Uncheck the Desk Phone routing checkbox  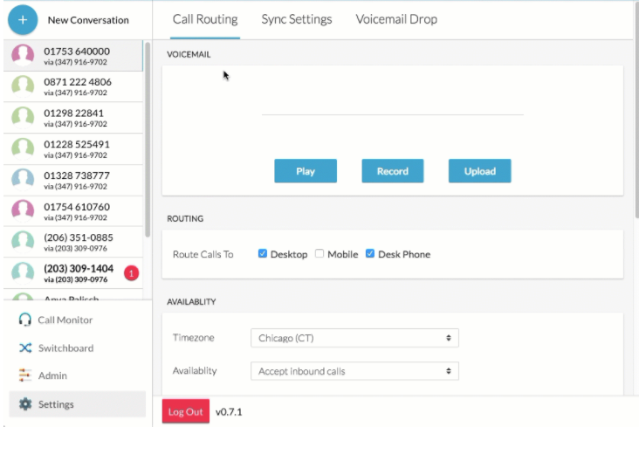point(370,254)
